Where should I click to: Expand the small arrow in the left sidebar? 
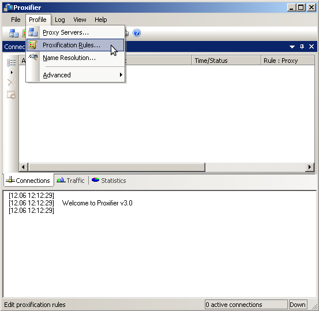[12, 72]
